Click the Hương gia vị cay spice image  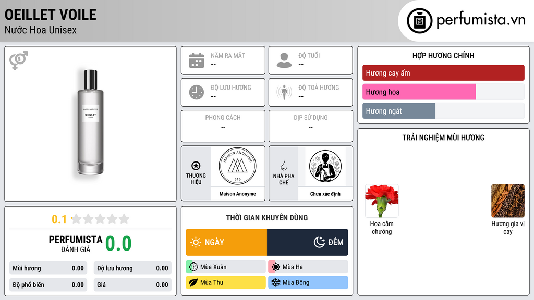[508, 201]
